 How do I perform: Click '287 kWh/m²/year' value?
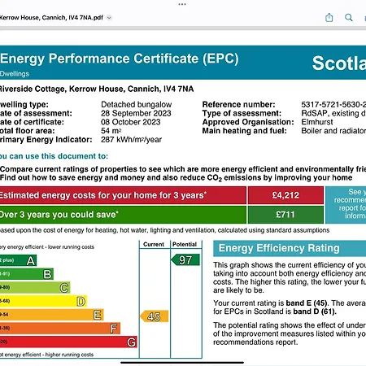pos(132,140)
